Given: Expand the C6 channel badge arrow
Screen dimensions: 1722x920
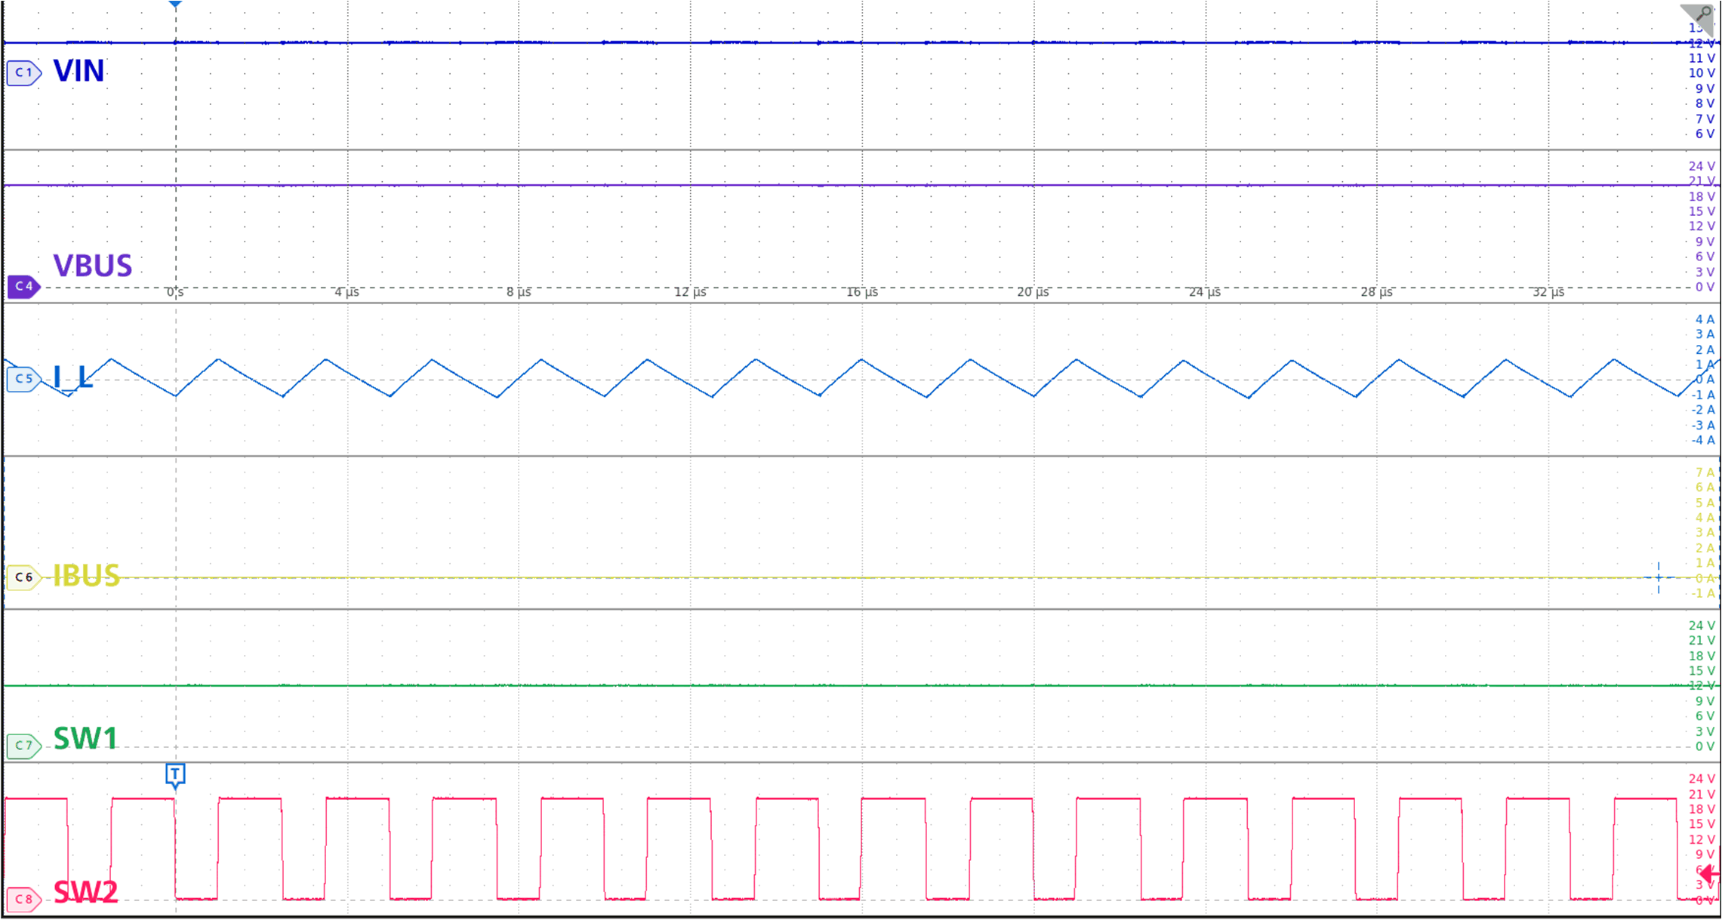Looking at the screenshot, I should [x=39, y=576].
